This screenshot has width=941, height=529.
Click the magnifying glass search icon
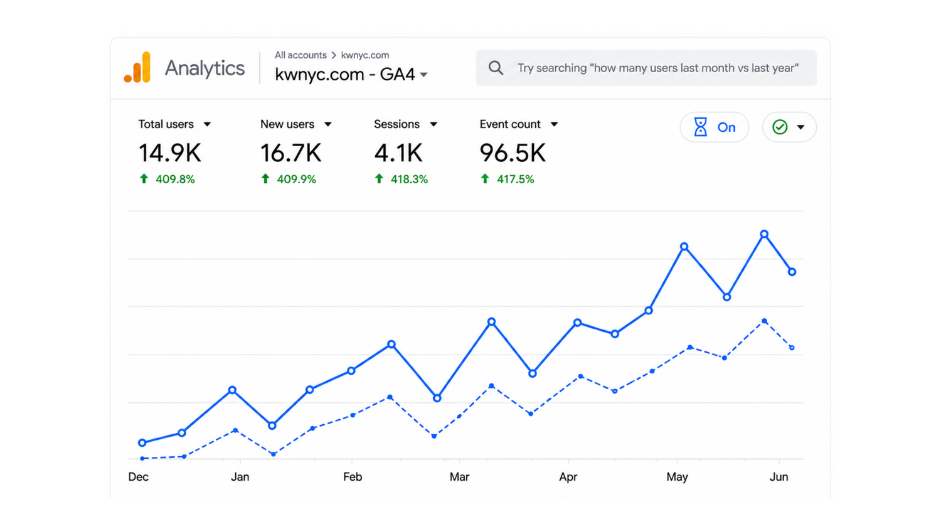tap(496, 68)
